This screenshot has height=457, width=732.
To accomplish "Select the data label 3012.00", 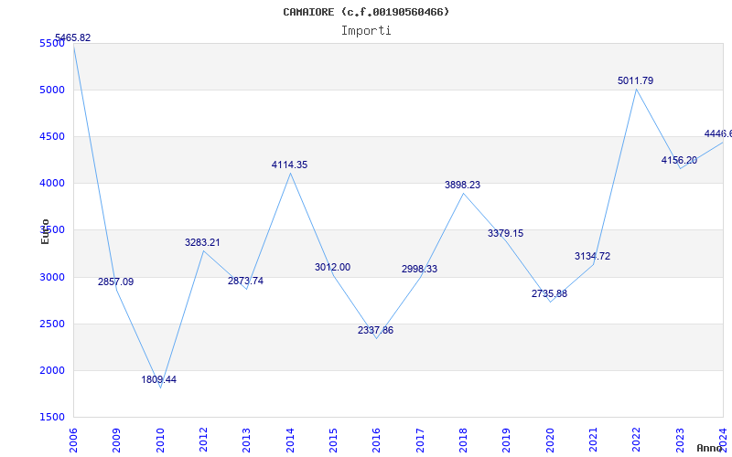I will 332,267.
